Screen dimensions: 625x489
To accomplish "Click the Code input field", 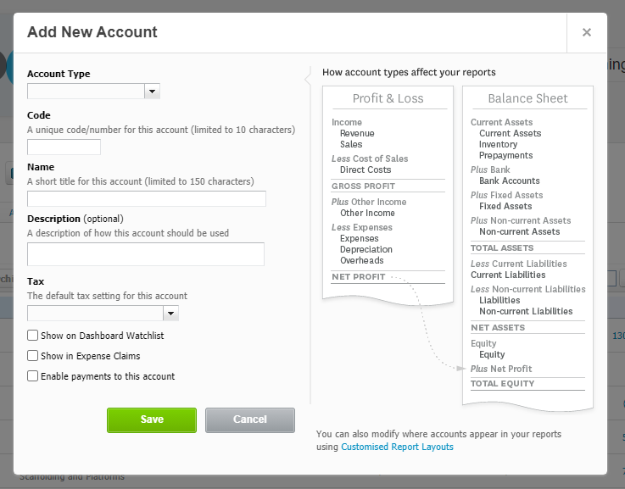I will click(64, 147).
